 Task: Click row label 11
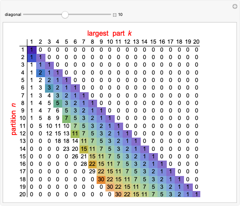pyautogui.click(x=22, y=126)
